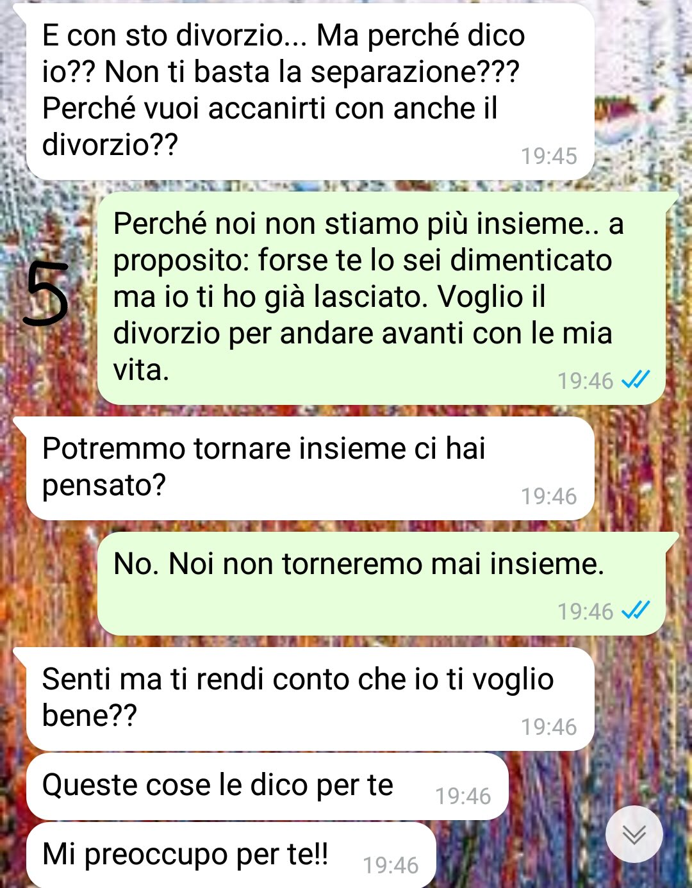Select the message 'E con sto divorzio...'
The height and width of the screenshot is (888, 692).
[310, 91]
